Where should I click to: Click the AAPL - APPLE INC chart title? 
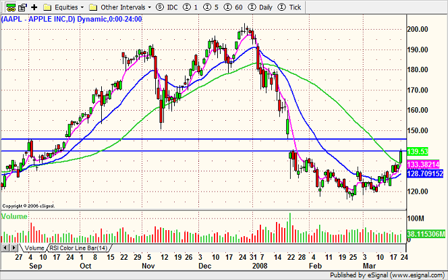[x=72, y=20]
